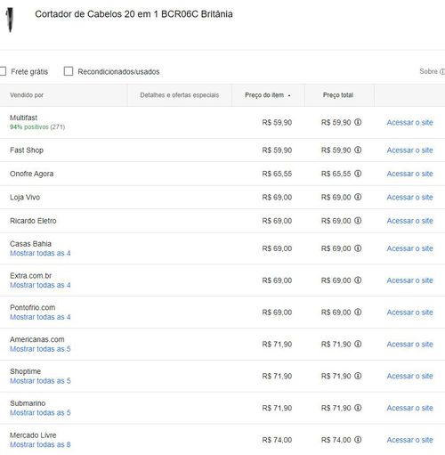Click the hair clipper product thumbnail
This screenshot has width=445, height=455.
pos(10,20)
